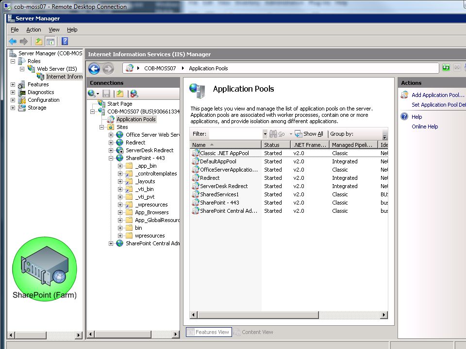Click the pool list horizontal scrollbar thumb
This screenshot has width=466, height=349.
pos(258,315)
